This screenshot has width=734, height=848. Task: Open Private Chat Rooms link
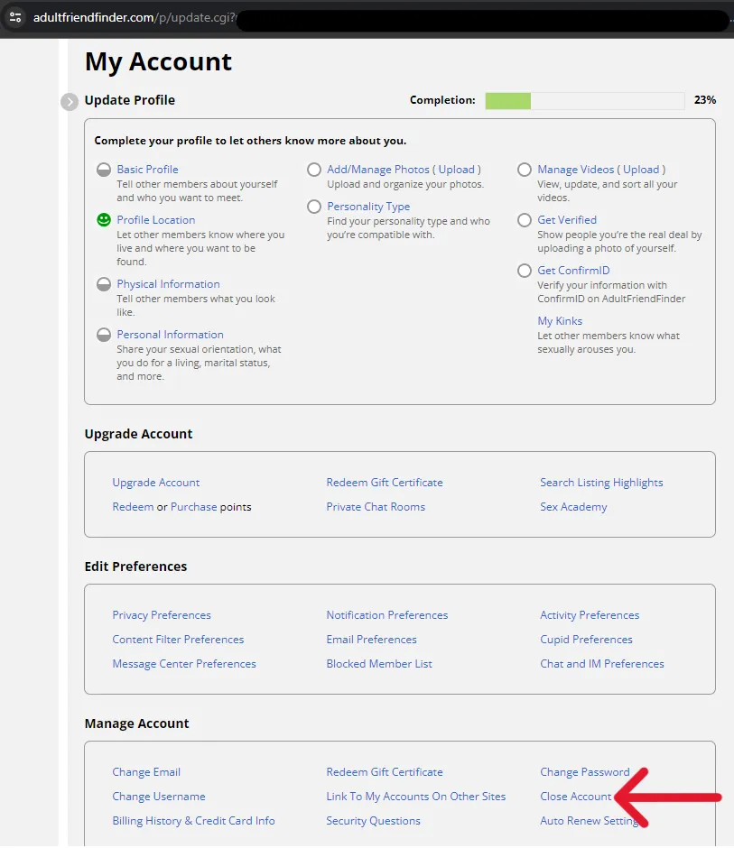376,507
